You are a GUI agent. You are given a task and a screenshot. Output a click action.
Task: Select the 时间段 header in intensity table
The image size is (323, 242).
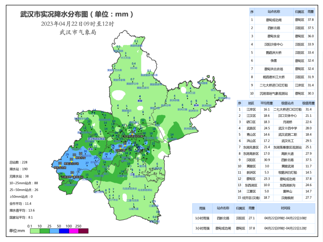(x=285, y=208)
